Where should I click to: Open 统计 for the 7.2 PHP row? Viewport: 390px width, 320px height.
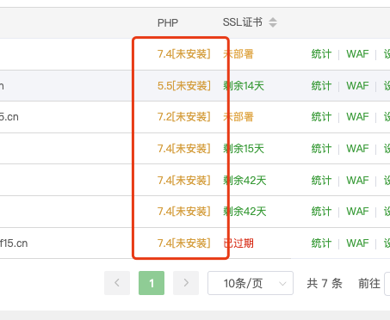pyautogui.click(x=321, y=117)
